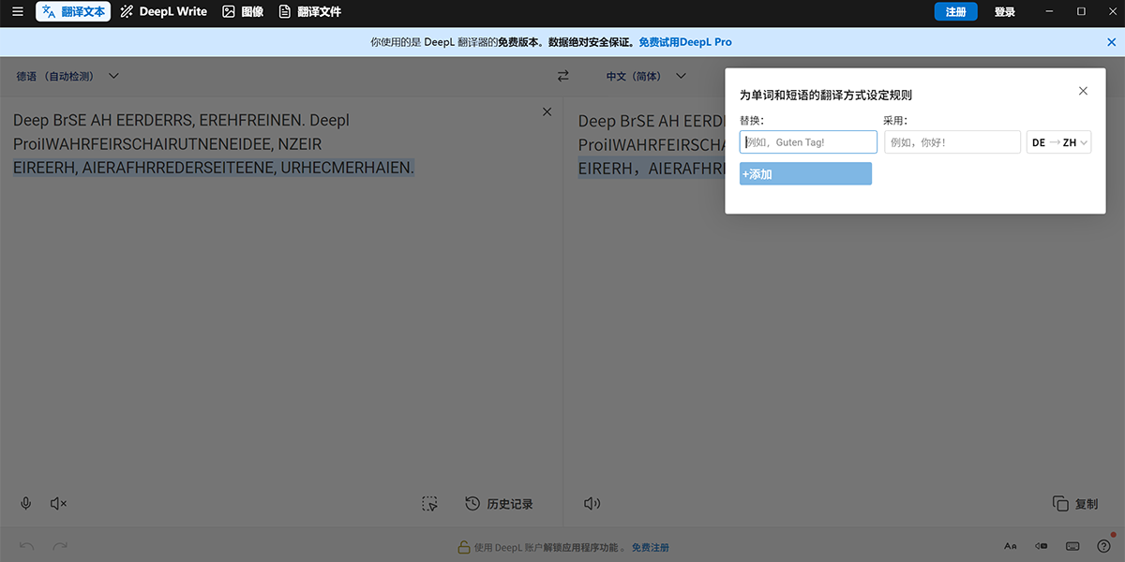Open the target language 中文(简体) dropdown

[646, 76]
